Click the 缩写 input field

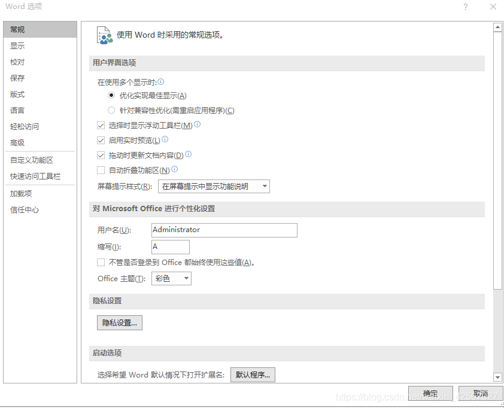pyautogui.click(x=171, y=246)
